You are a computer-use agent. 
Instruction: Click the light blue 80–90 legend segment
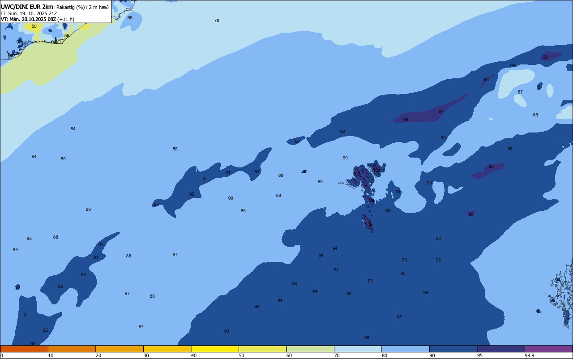[x=406, y=349]
